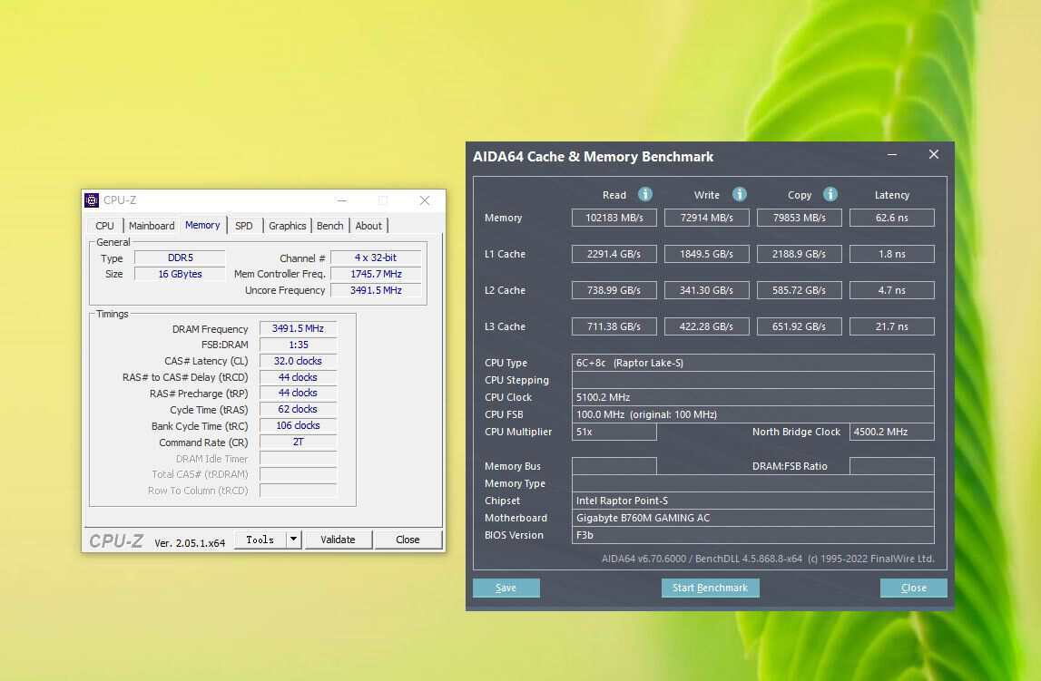Open the Mainboard tab

[152, 226]
